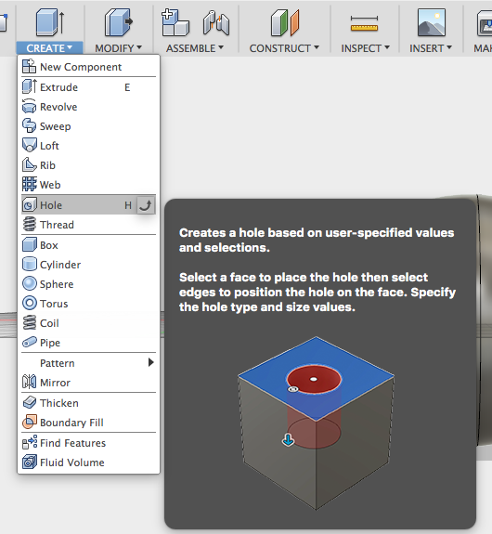
Task: Expand the Pattern submenu
Action: [x=88, y=363]
